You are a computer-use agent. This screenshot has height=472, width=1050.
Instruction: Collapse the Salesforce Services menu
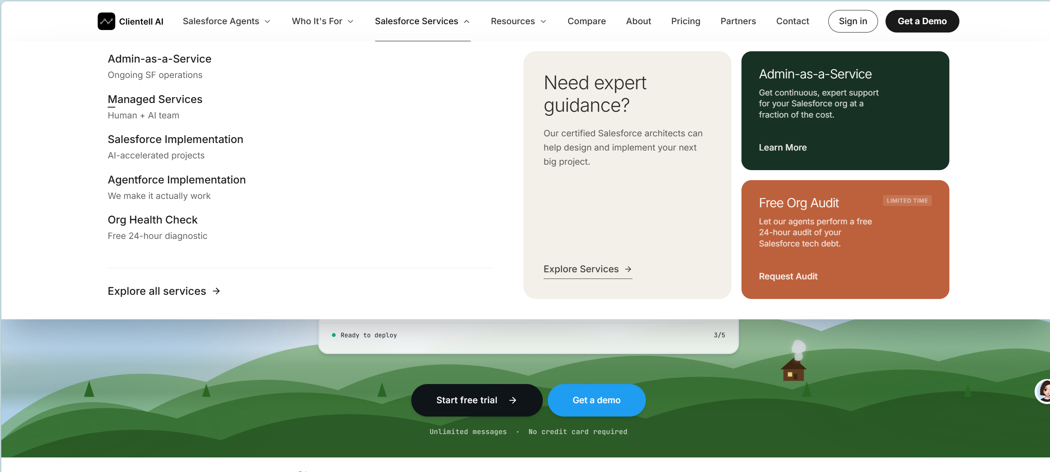[423, 21]
